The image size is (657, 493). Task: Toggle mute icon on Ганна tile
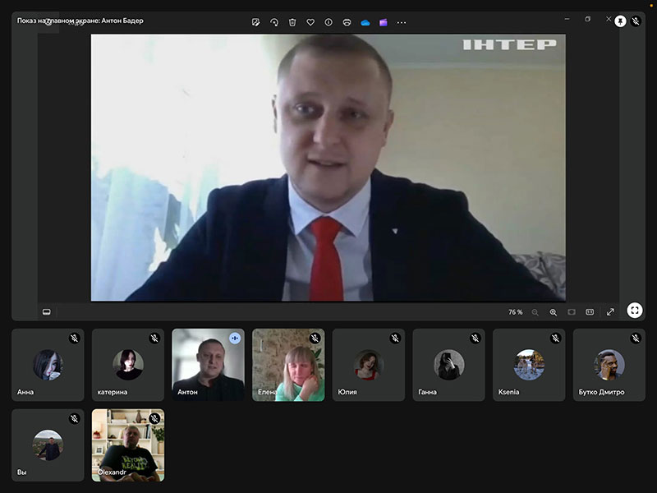click(x=476, y=338)
